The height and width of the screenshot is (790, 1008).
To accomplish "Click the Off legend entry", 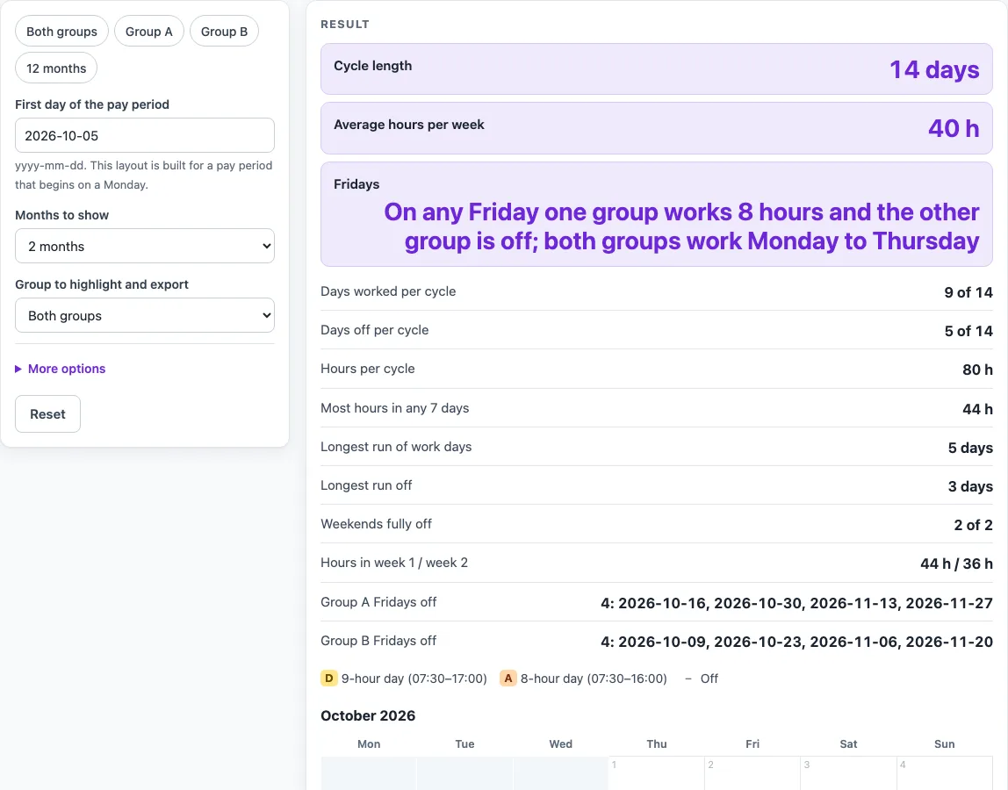I will 702,679.
